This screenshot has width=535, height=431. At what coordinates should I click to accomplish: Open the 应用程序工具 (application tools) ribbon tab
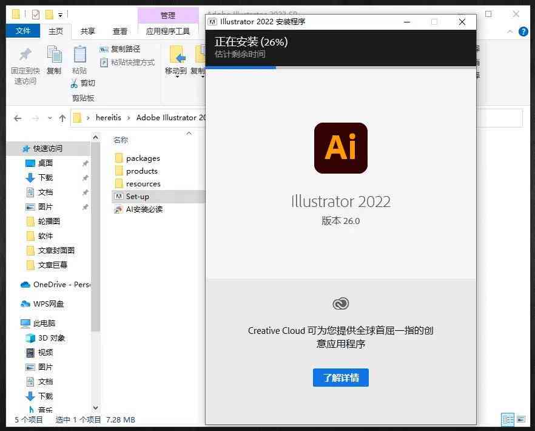(167, 32)
